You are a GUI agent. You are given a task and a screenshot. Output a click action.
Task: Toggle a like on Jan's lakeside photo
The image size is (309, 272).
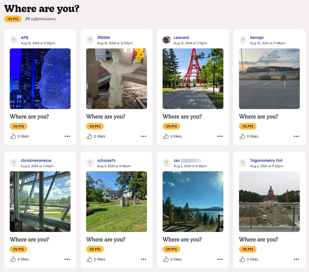(166, 259)
